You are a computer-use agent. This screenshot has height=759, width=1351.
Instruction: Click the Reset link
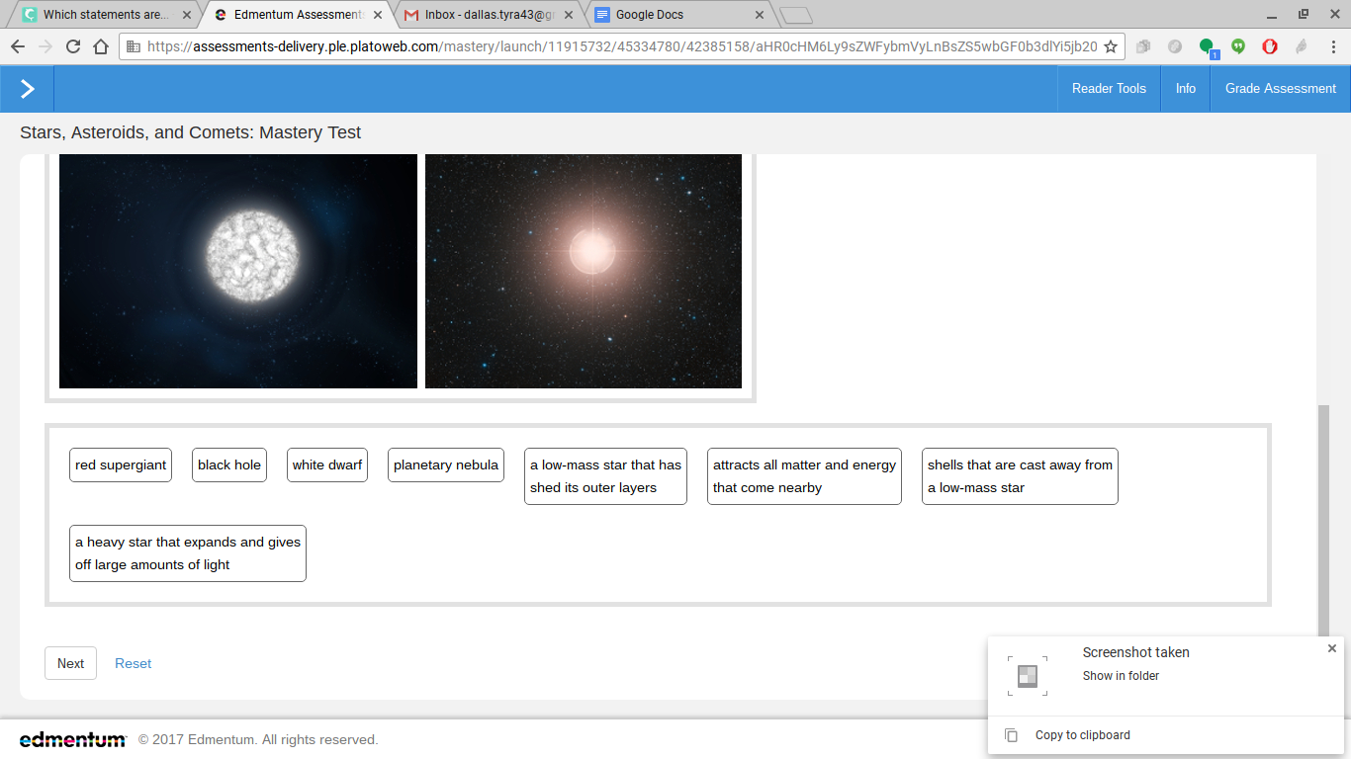point(133,663)
